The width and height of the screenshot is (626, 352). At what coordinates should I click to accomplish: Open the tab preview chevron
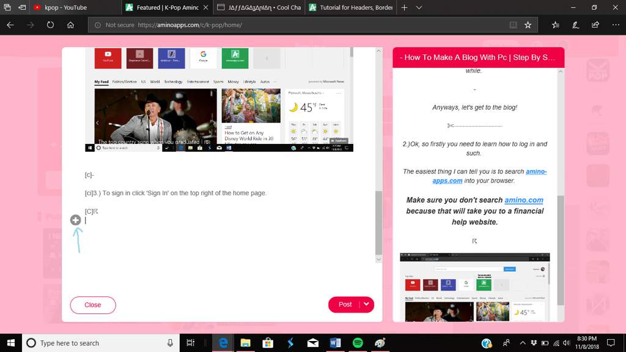click(x=419, y=7)
